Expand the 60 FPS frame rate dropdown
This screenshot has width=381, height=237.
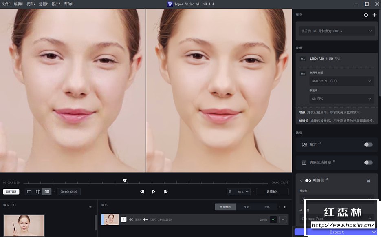coord(341,99)
